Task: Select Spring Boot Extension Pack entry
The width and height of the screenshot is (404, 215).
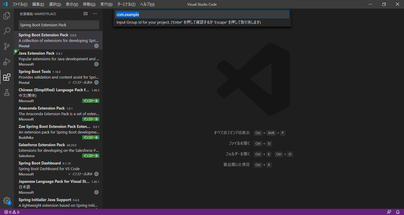Action: 58,40
